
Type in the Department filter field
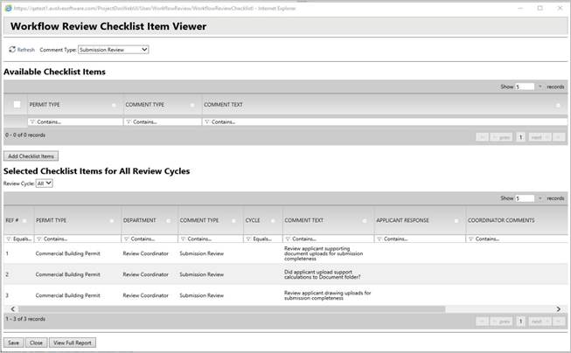tap(151, 239)
